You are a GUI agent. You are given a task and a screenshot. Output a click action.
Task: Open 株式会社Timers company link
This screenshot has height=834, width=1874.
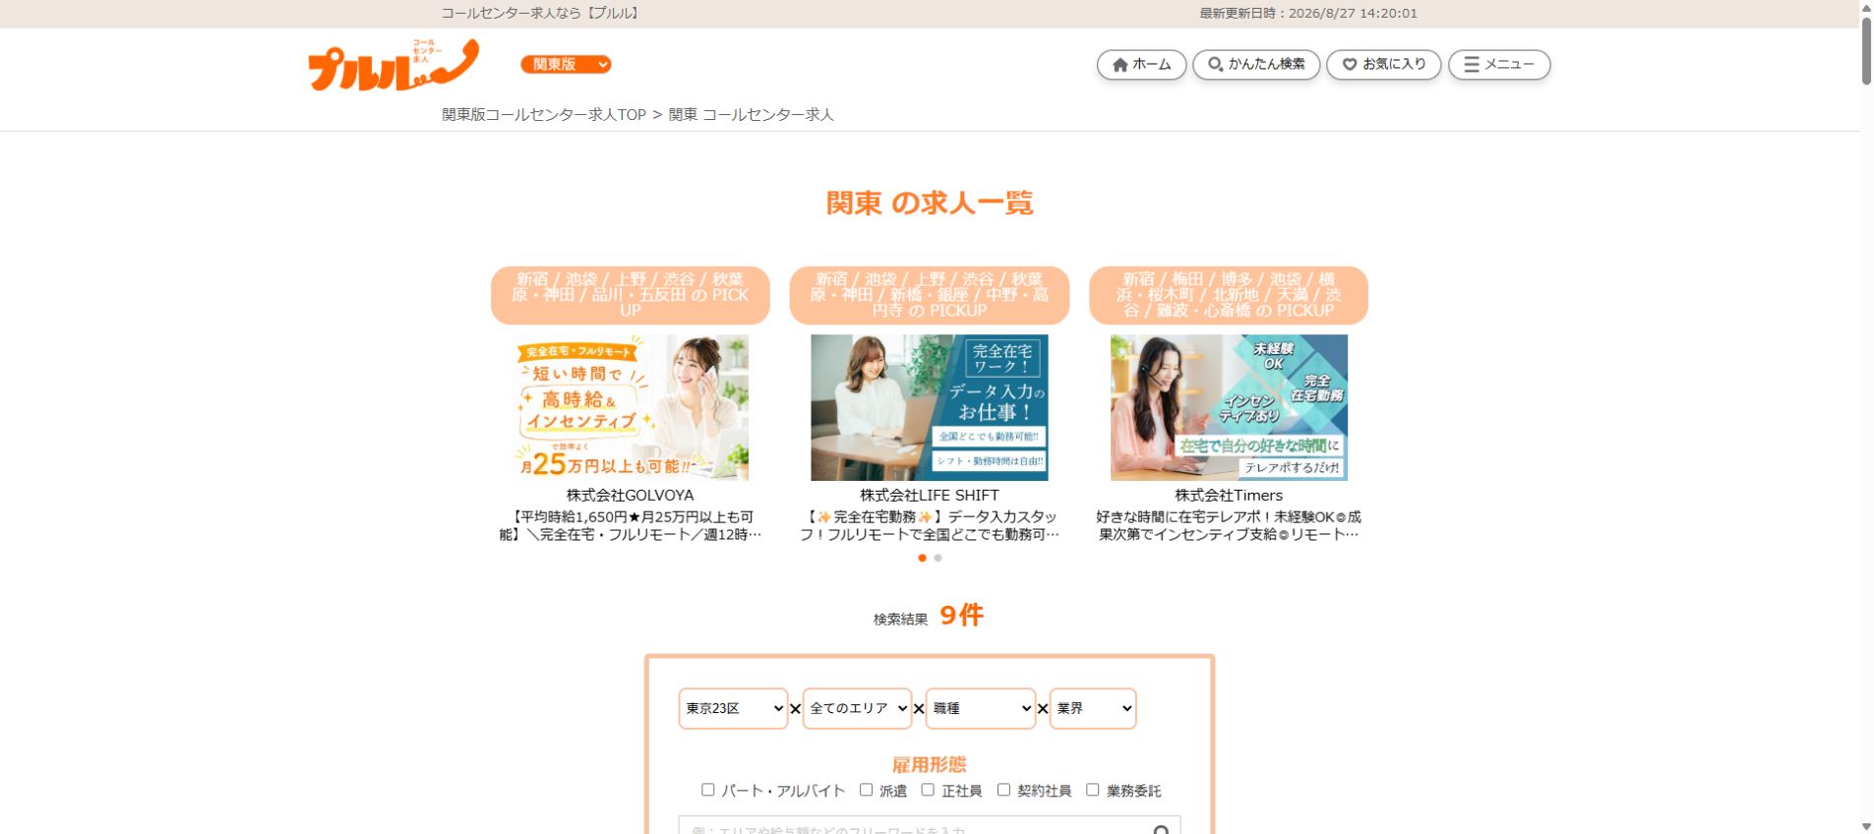pyautogui.click(x=1229, y=496)
